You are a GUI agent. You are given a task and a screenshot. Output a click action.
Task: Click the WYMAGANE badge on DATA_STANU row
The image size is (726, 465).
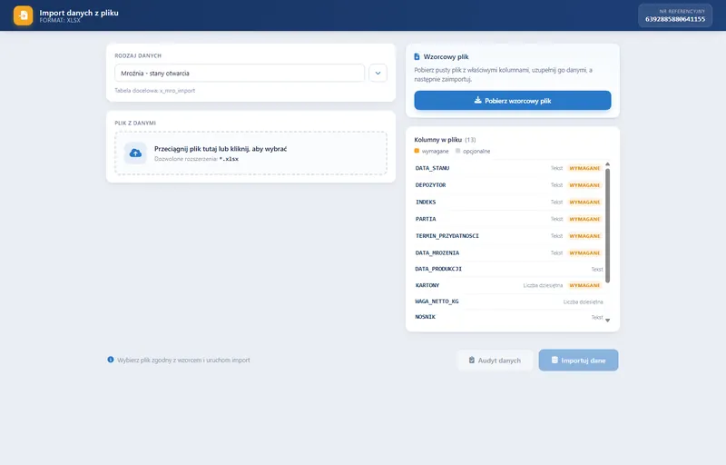click(584, 168)
